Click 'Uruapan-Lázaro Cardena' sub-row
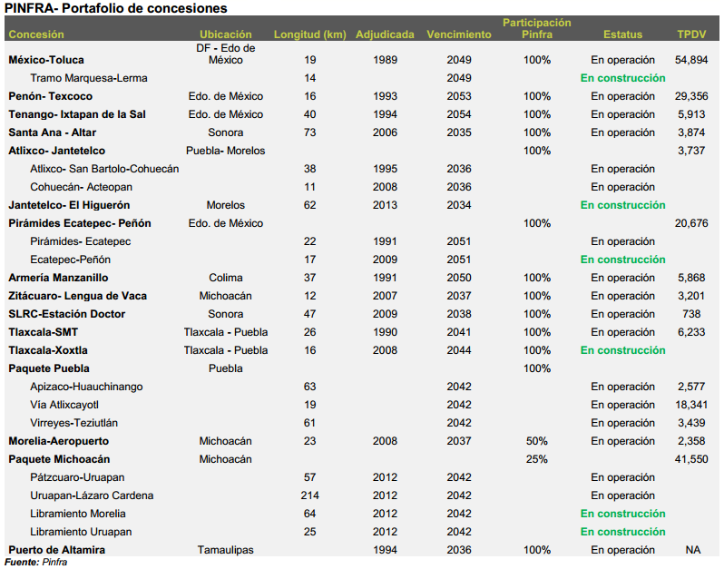 [92, 495]
